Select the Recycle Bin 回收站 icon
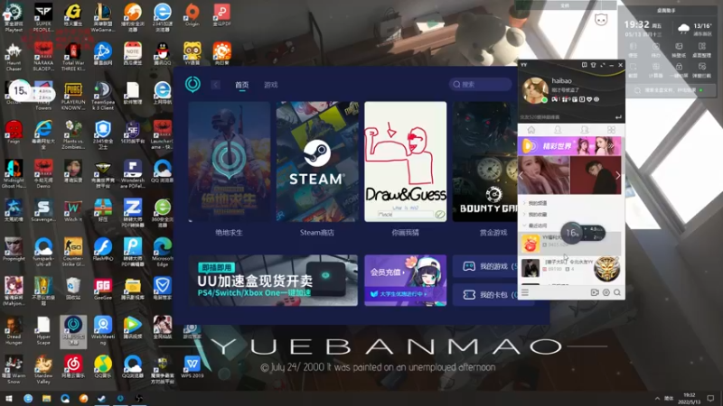723x406 pixels. [x=73, y=288]
